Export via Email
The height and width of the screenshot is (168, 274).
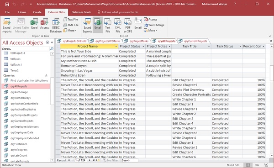point(138,24)
